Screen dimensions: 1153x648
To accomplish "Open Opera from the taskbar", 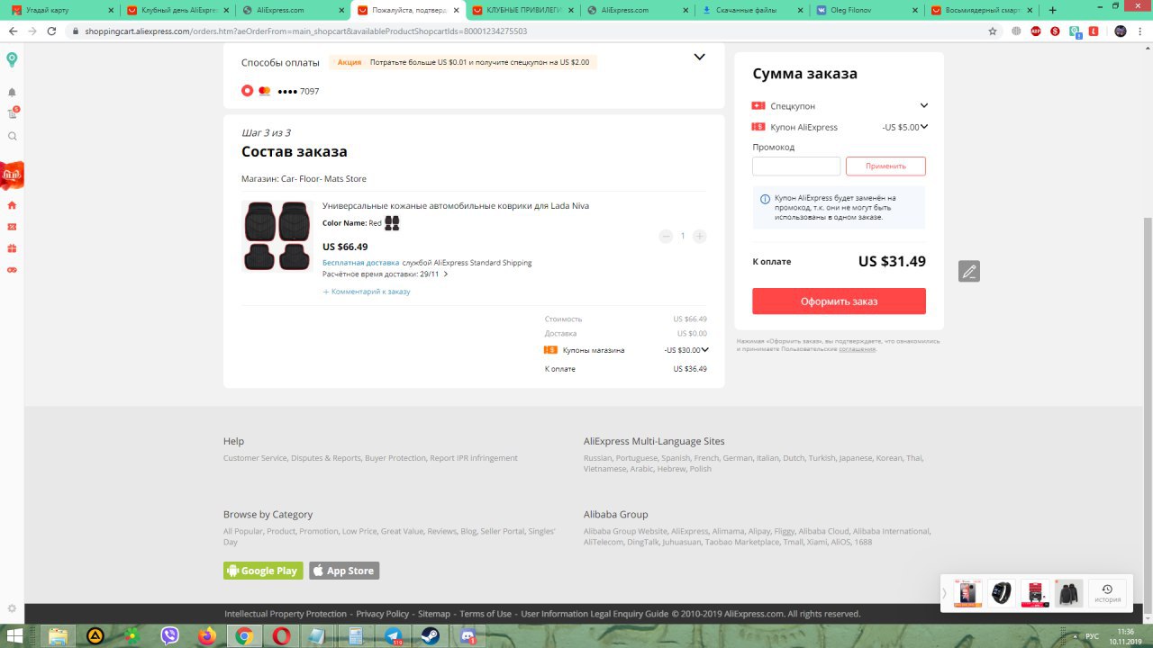I will (x=281, y=636).
